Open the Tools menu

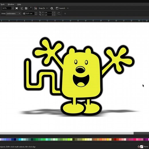click(2, 4)
